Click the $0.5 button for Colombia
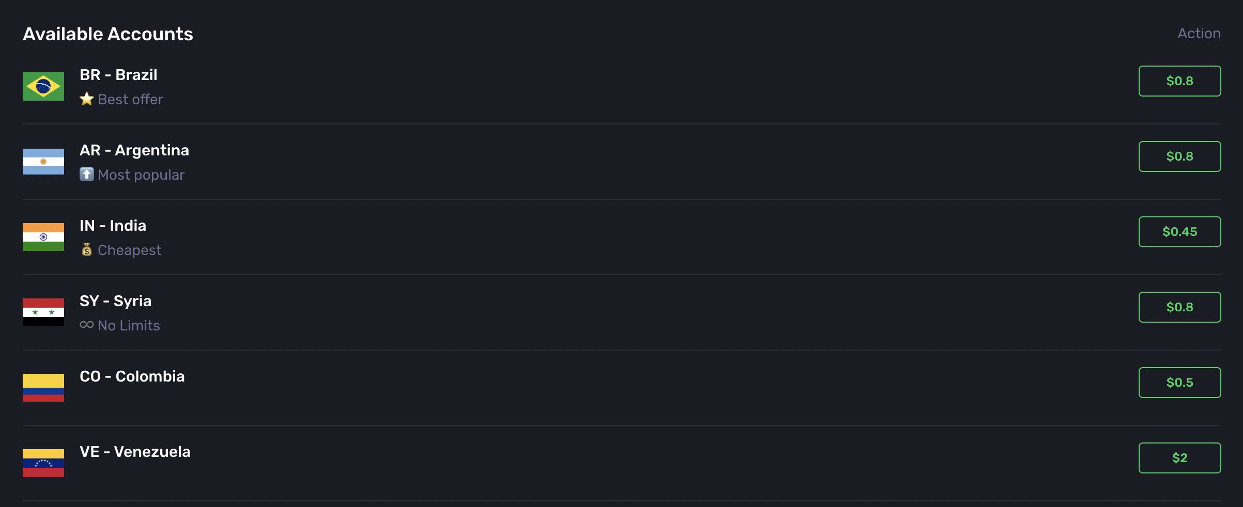The width and height of the screenshot is (1243, 507). 1179,382
